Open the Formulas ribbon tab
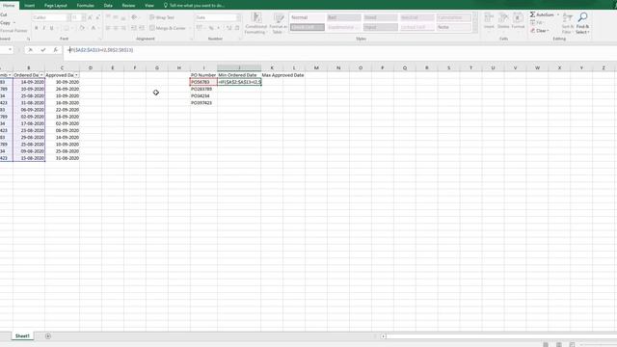 (86, 6)
